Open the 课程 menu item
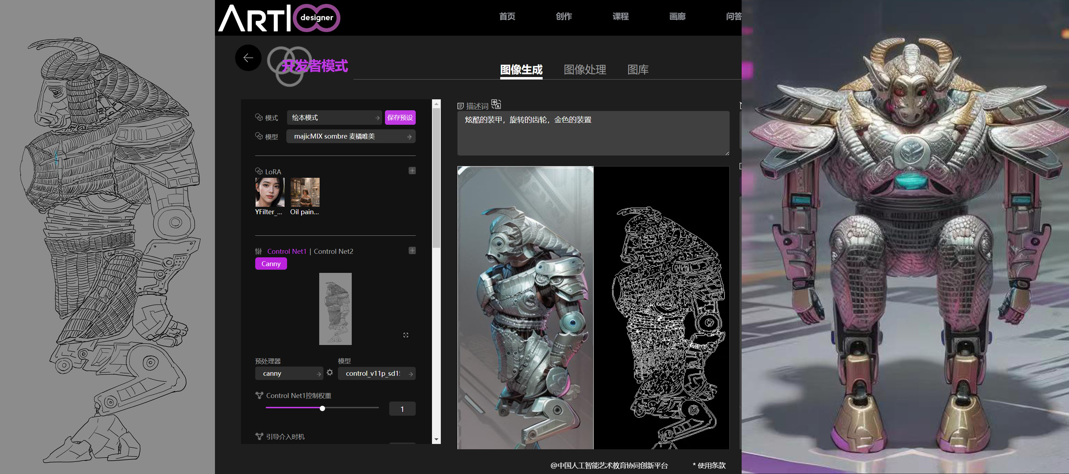 tap(620, 16)
